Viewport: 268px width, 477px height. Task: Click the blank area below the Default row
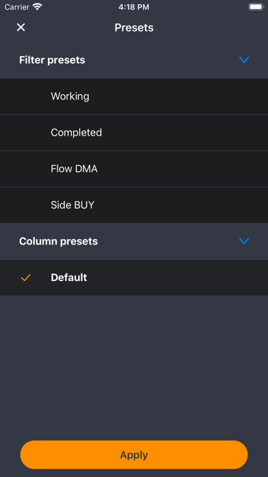click(x=134, y=365)
